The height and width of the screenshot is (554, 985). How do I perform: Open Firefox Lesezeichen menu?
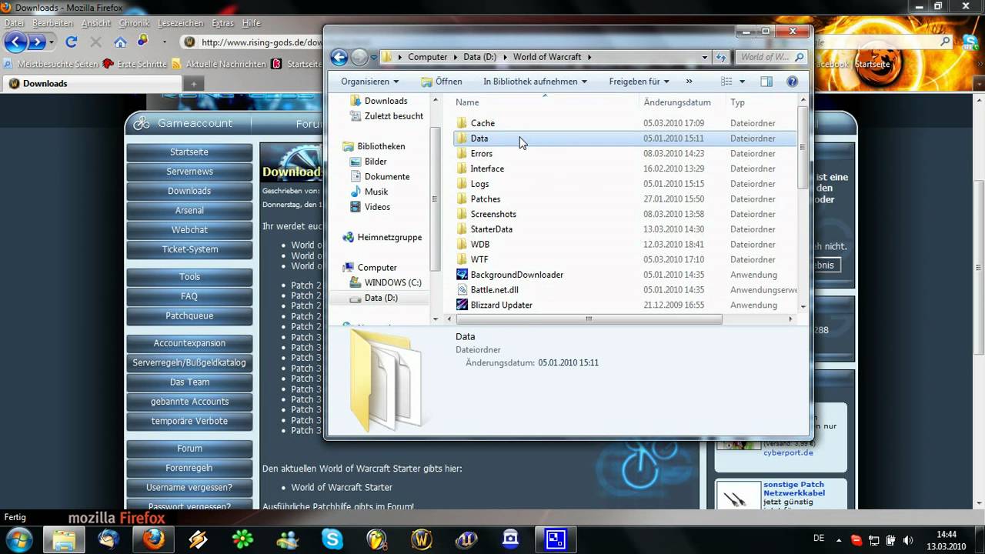point(181,23)
